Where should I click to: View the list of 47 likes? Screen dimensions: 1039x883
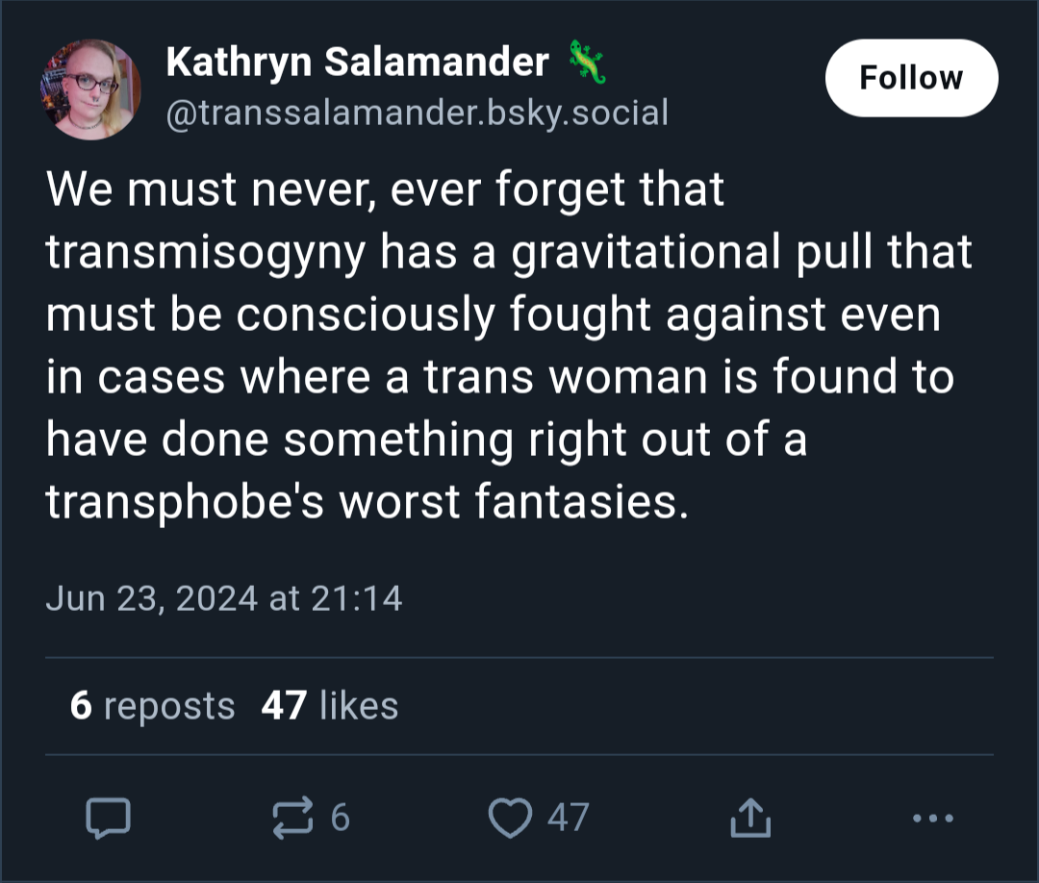[x=330, y=705]
